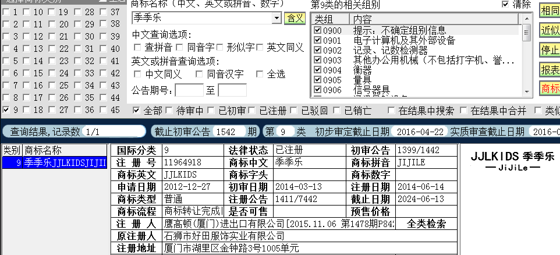This screenshot has height=255, width=560.
Task: Click address 厦门市湖里区金钟路3号1005单元
Action: tap(231, 248)
